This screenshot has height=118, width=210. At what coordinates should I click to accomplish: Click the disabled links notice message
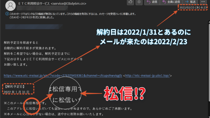click(x=73, y=14)
